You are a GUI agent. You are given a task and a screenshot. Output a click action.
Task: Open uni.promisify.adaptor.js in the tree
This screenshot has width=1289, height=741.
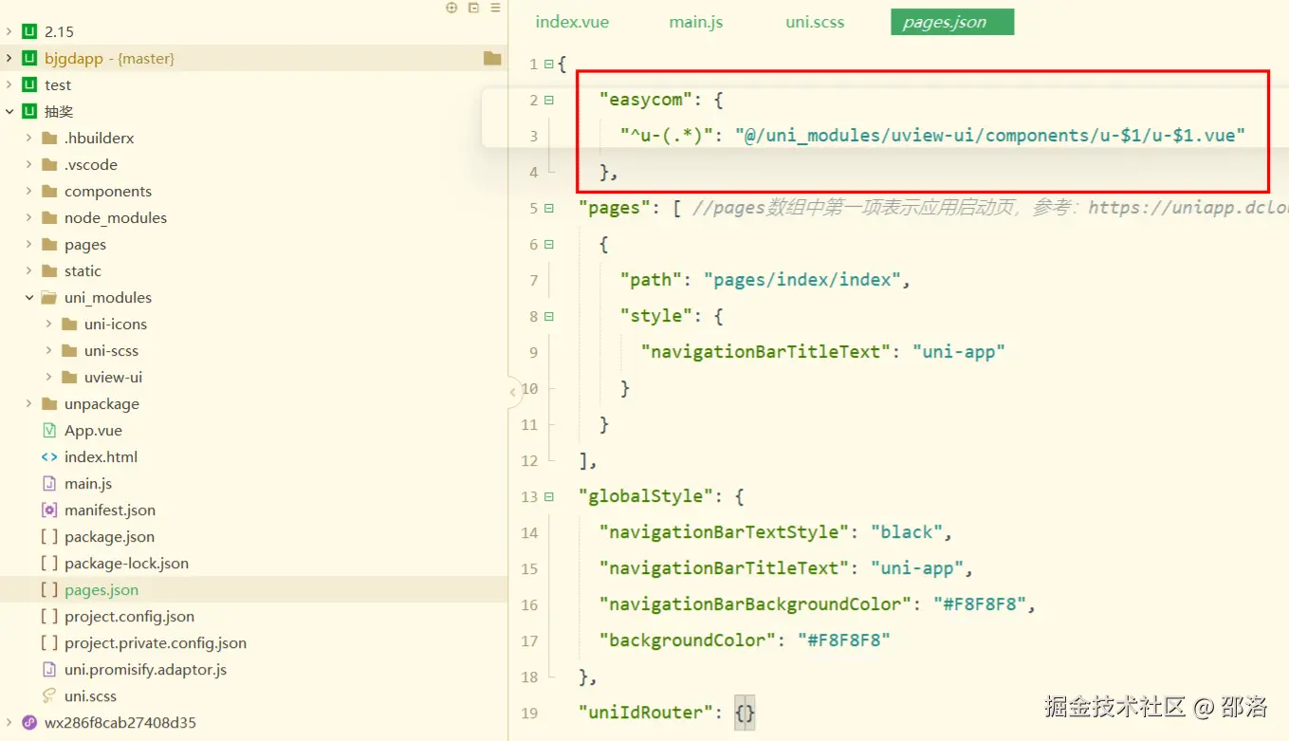pyautogui.click(x=146, y=669)
